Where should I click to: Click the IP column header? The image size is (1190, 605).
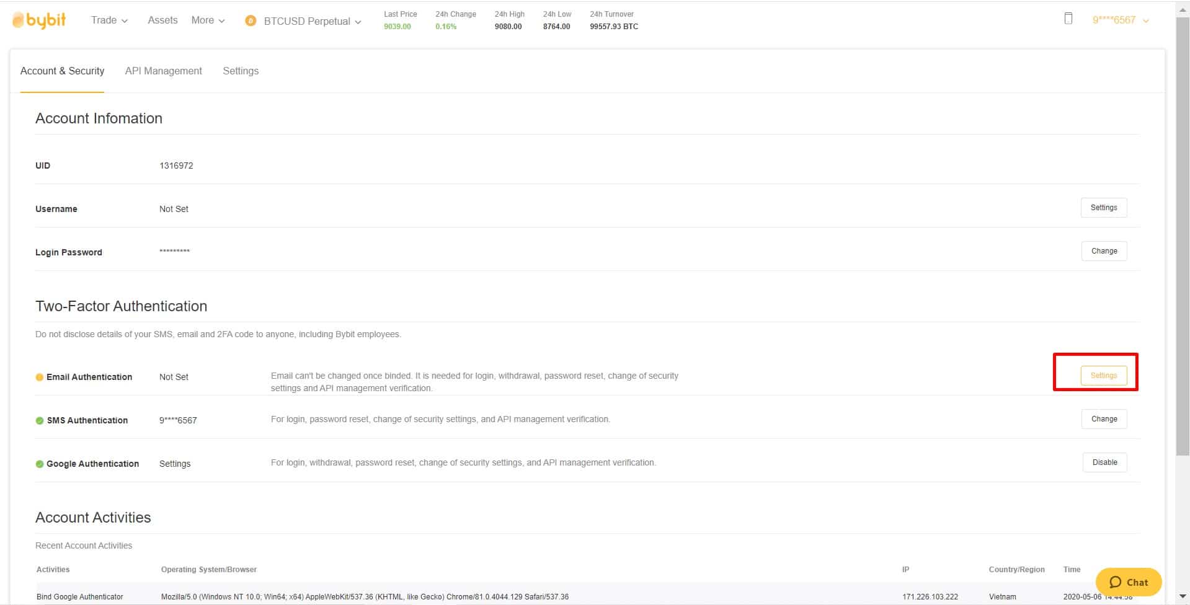click(905, 570)
